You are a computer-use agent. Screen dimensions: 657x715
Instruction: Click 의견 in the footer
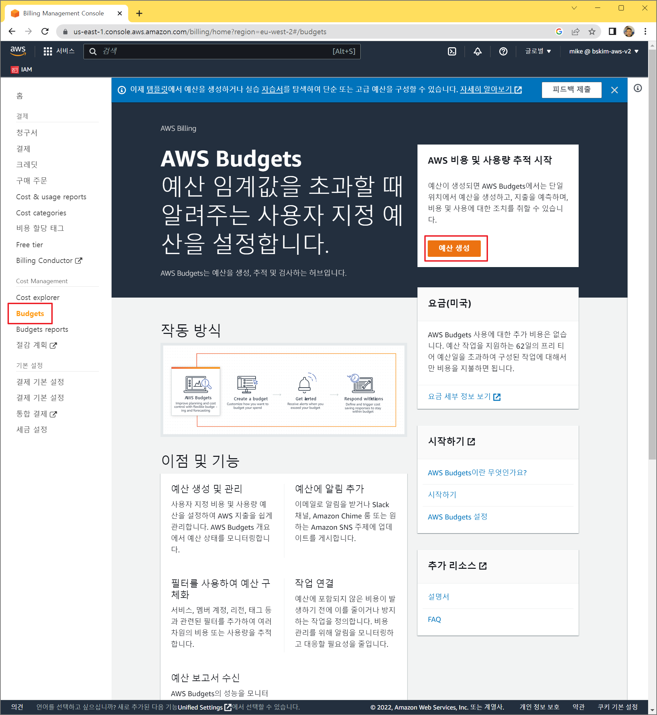pyautogui.click(x=17, y=707)
